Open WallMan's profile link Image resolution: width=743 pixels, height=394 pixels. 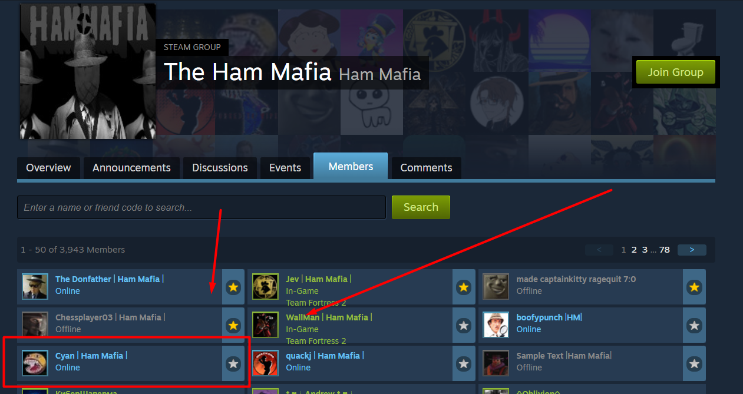tap(302, 317)
